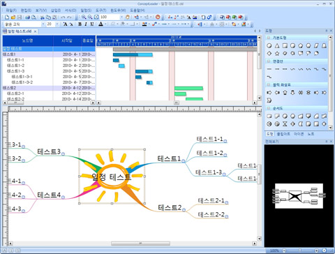Toggle Bold formatting button
The image size is (335, 254).
(x=80, y=24)
